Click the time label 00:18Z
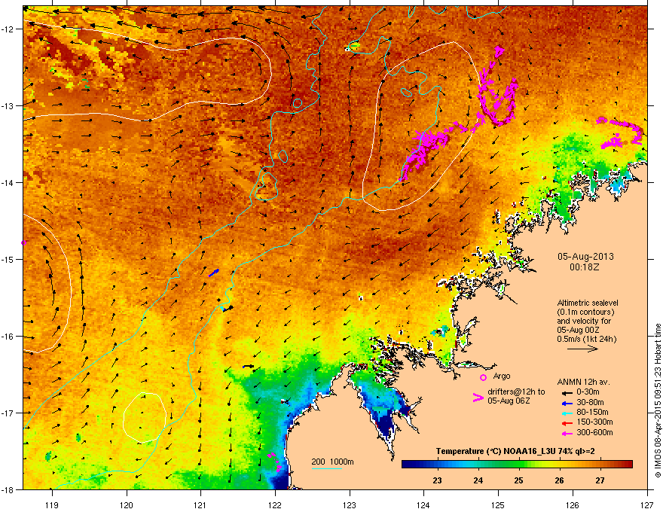 coord(585,267)
